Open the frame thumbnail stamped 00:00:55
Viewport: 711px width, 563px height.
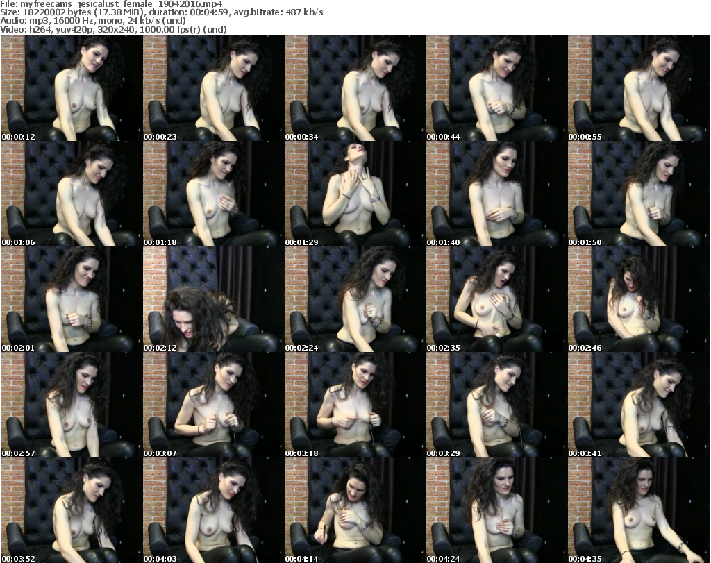pos(639,88)
